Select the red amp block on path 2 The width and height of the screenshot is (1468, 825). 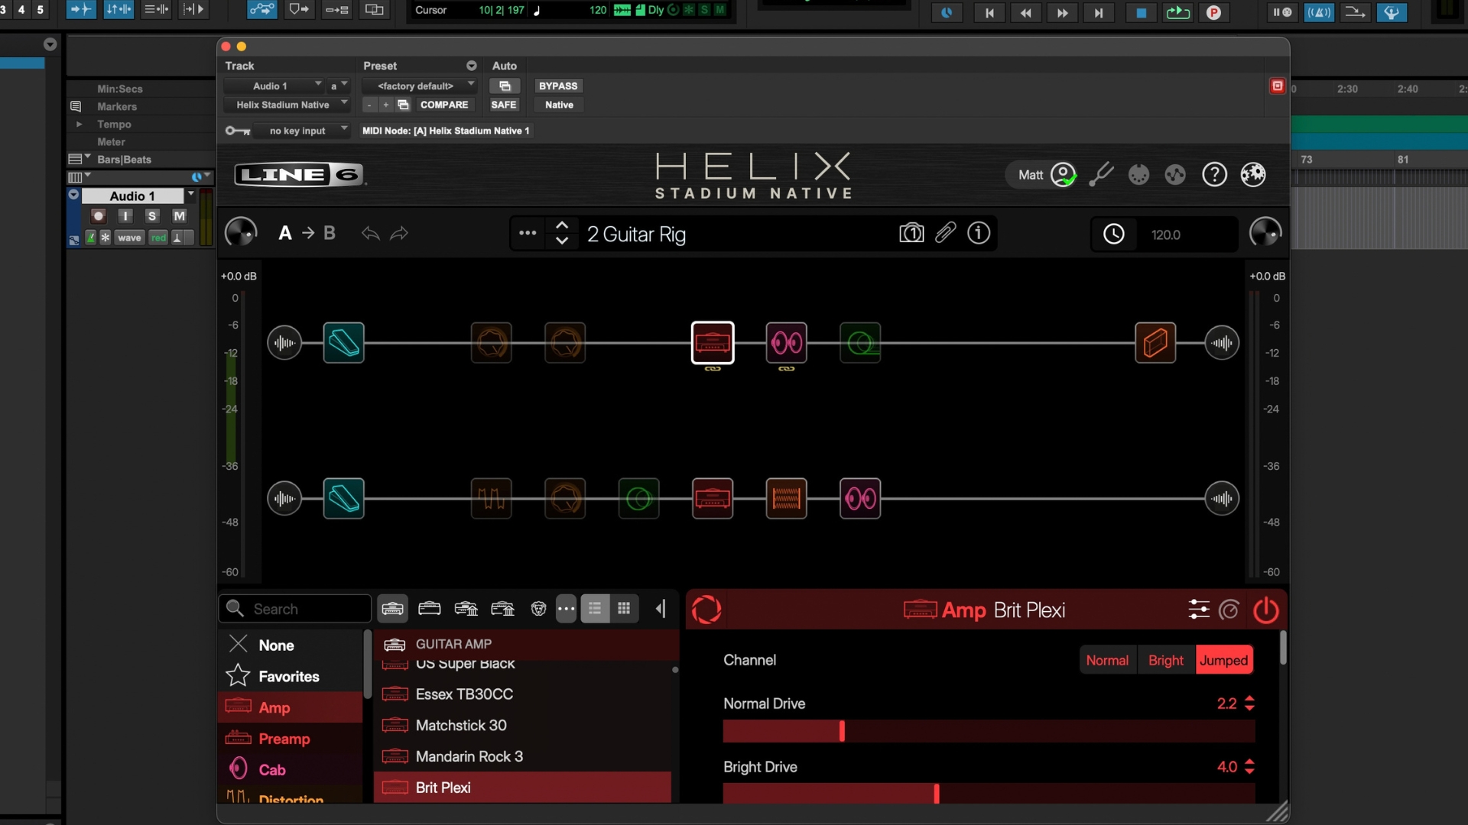click(x=713, y=499)
